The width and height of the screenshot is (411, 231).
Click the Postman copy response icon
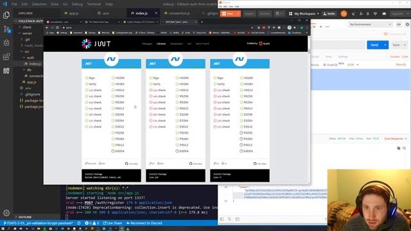pyautogui.click(x=398, y=148)
